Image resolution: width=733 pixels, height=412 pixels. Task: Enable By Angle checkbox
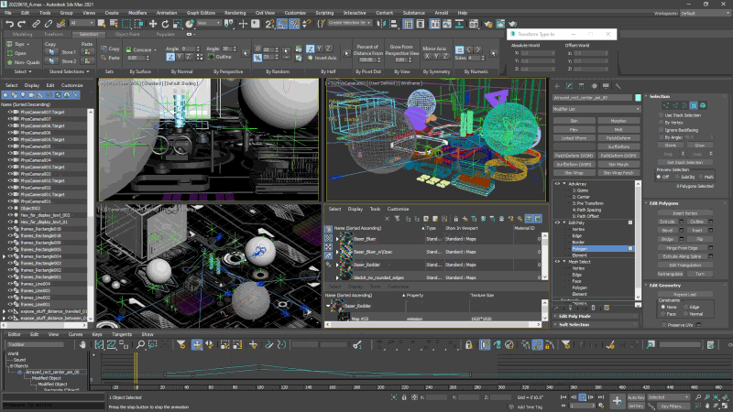pos(661,137)
